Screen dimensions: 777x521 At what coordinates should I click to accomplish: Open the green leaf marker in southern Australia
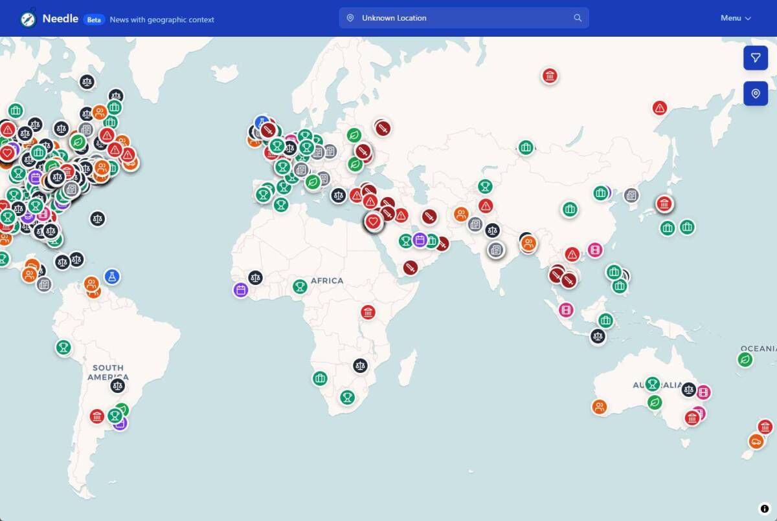coord(655,402)
